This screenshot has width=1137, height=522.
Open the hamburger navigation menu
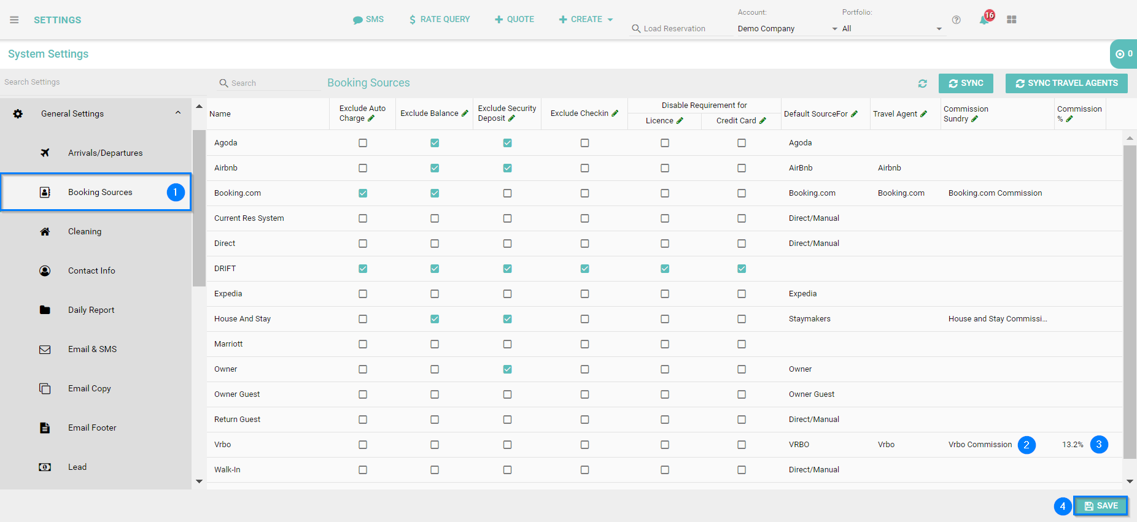tap(14, 20)
